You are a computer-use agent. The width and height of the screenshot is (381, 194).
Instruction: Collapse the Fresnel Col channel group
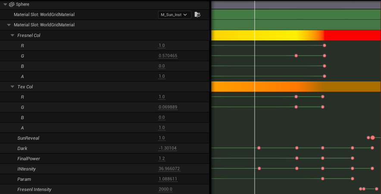click(12, 35)
